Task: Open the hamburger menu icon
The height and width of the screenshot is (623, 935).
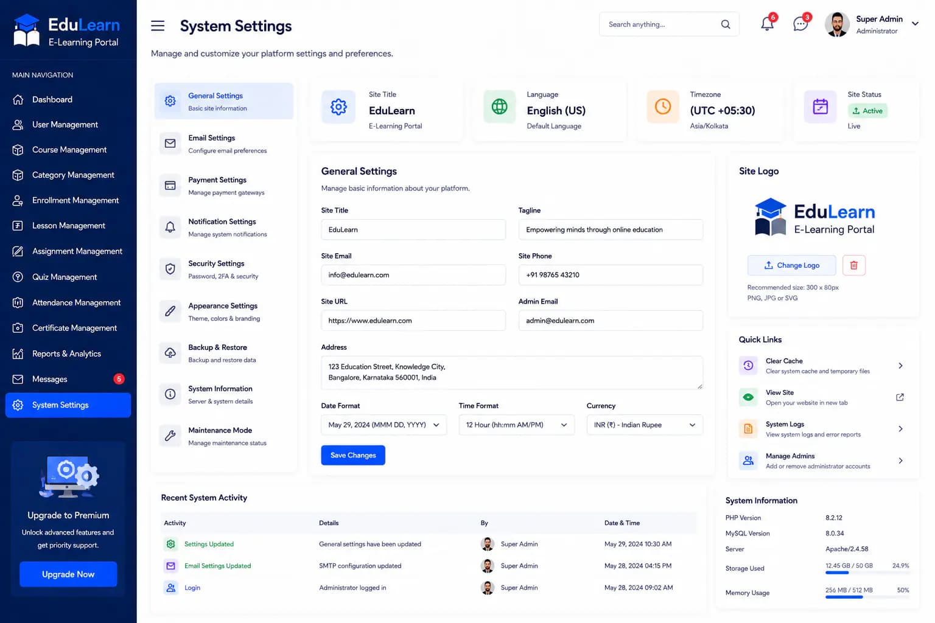Action: coord(158,26)
